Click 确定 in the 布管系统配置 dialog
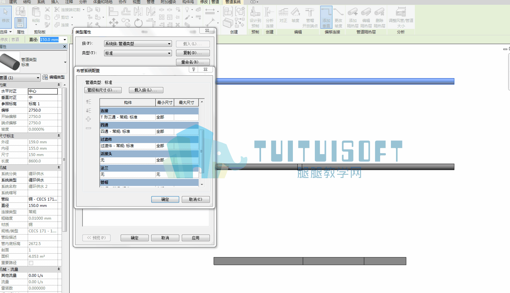The width and height of the screenshot is (510, 293). tap(165, 199)
